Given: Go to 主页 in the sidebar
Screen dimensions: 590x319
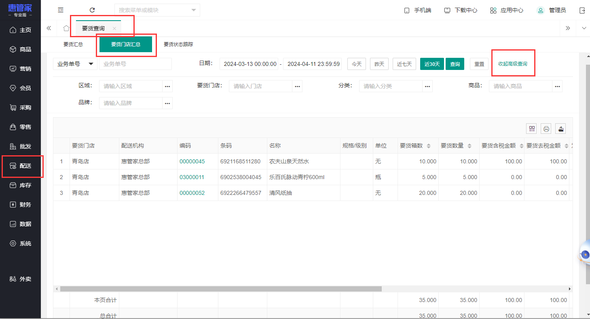Looking at the screenshot, I should (x=20, y=30).
